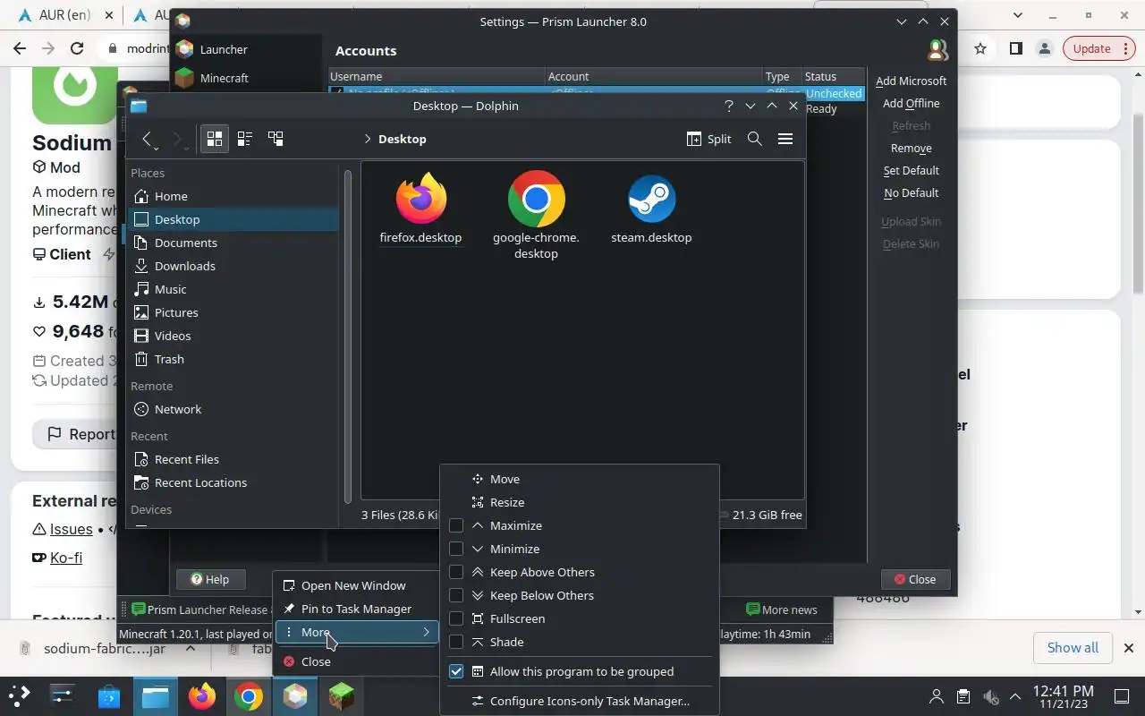Go back in Dolphin navigation
The image size is (1145, 716).
(x=148, y=139)
